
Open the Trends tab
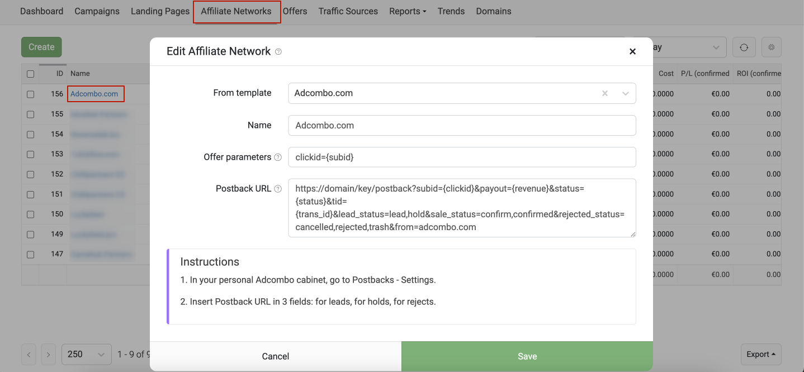[x=451, y=11]
